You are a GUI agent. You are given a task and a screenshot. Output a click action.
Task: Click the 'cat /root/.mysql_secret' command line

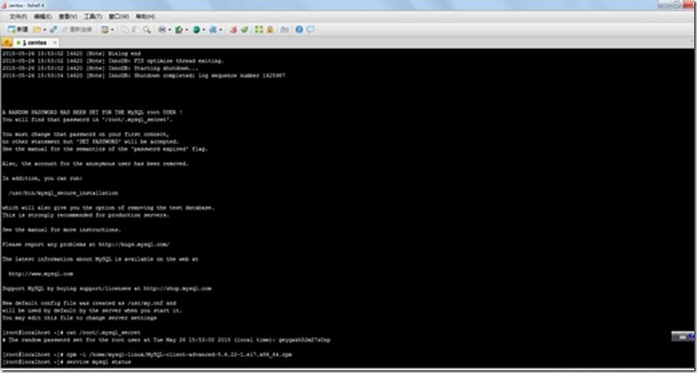coord(71,333)
